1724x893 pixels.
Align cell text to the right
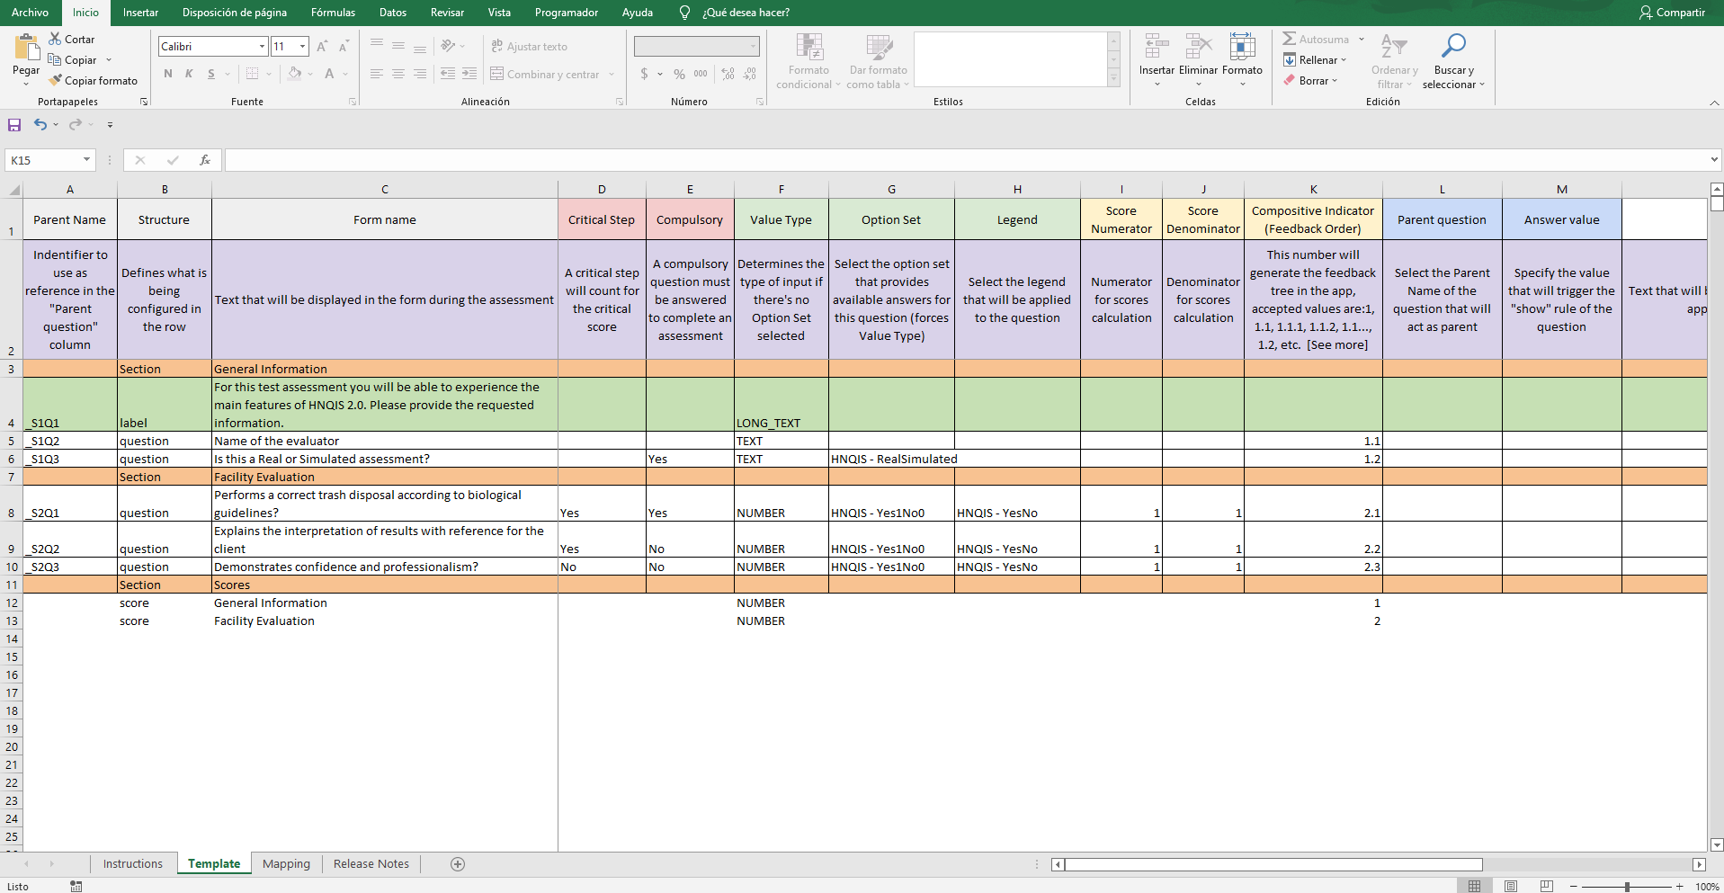(420, 74)
